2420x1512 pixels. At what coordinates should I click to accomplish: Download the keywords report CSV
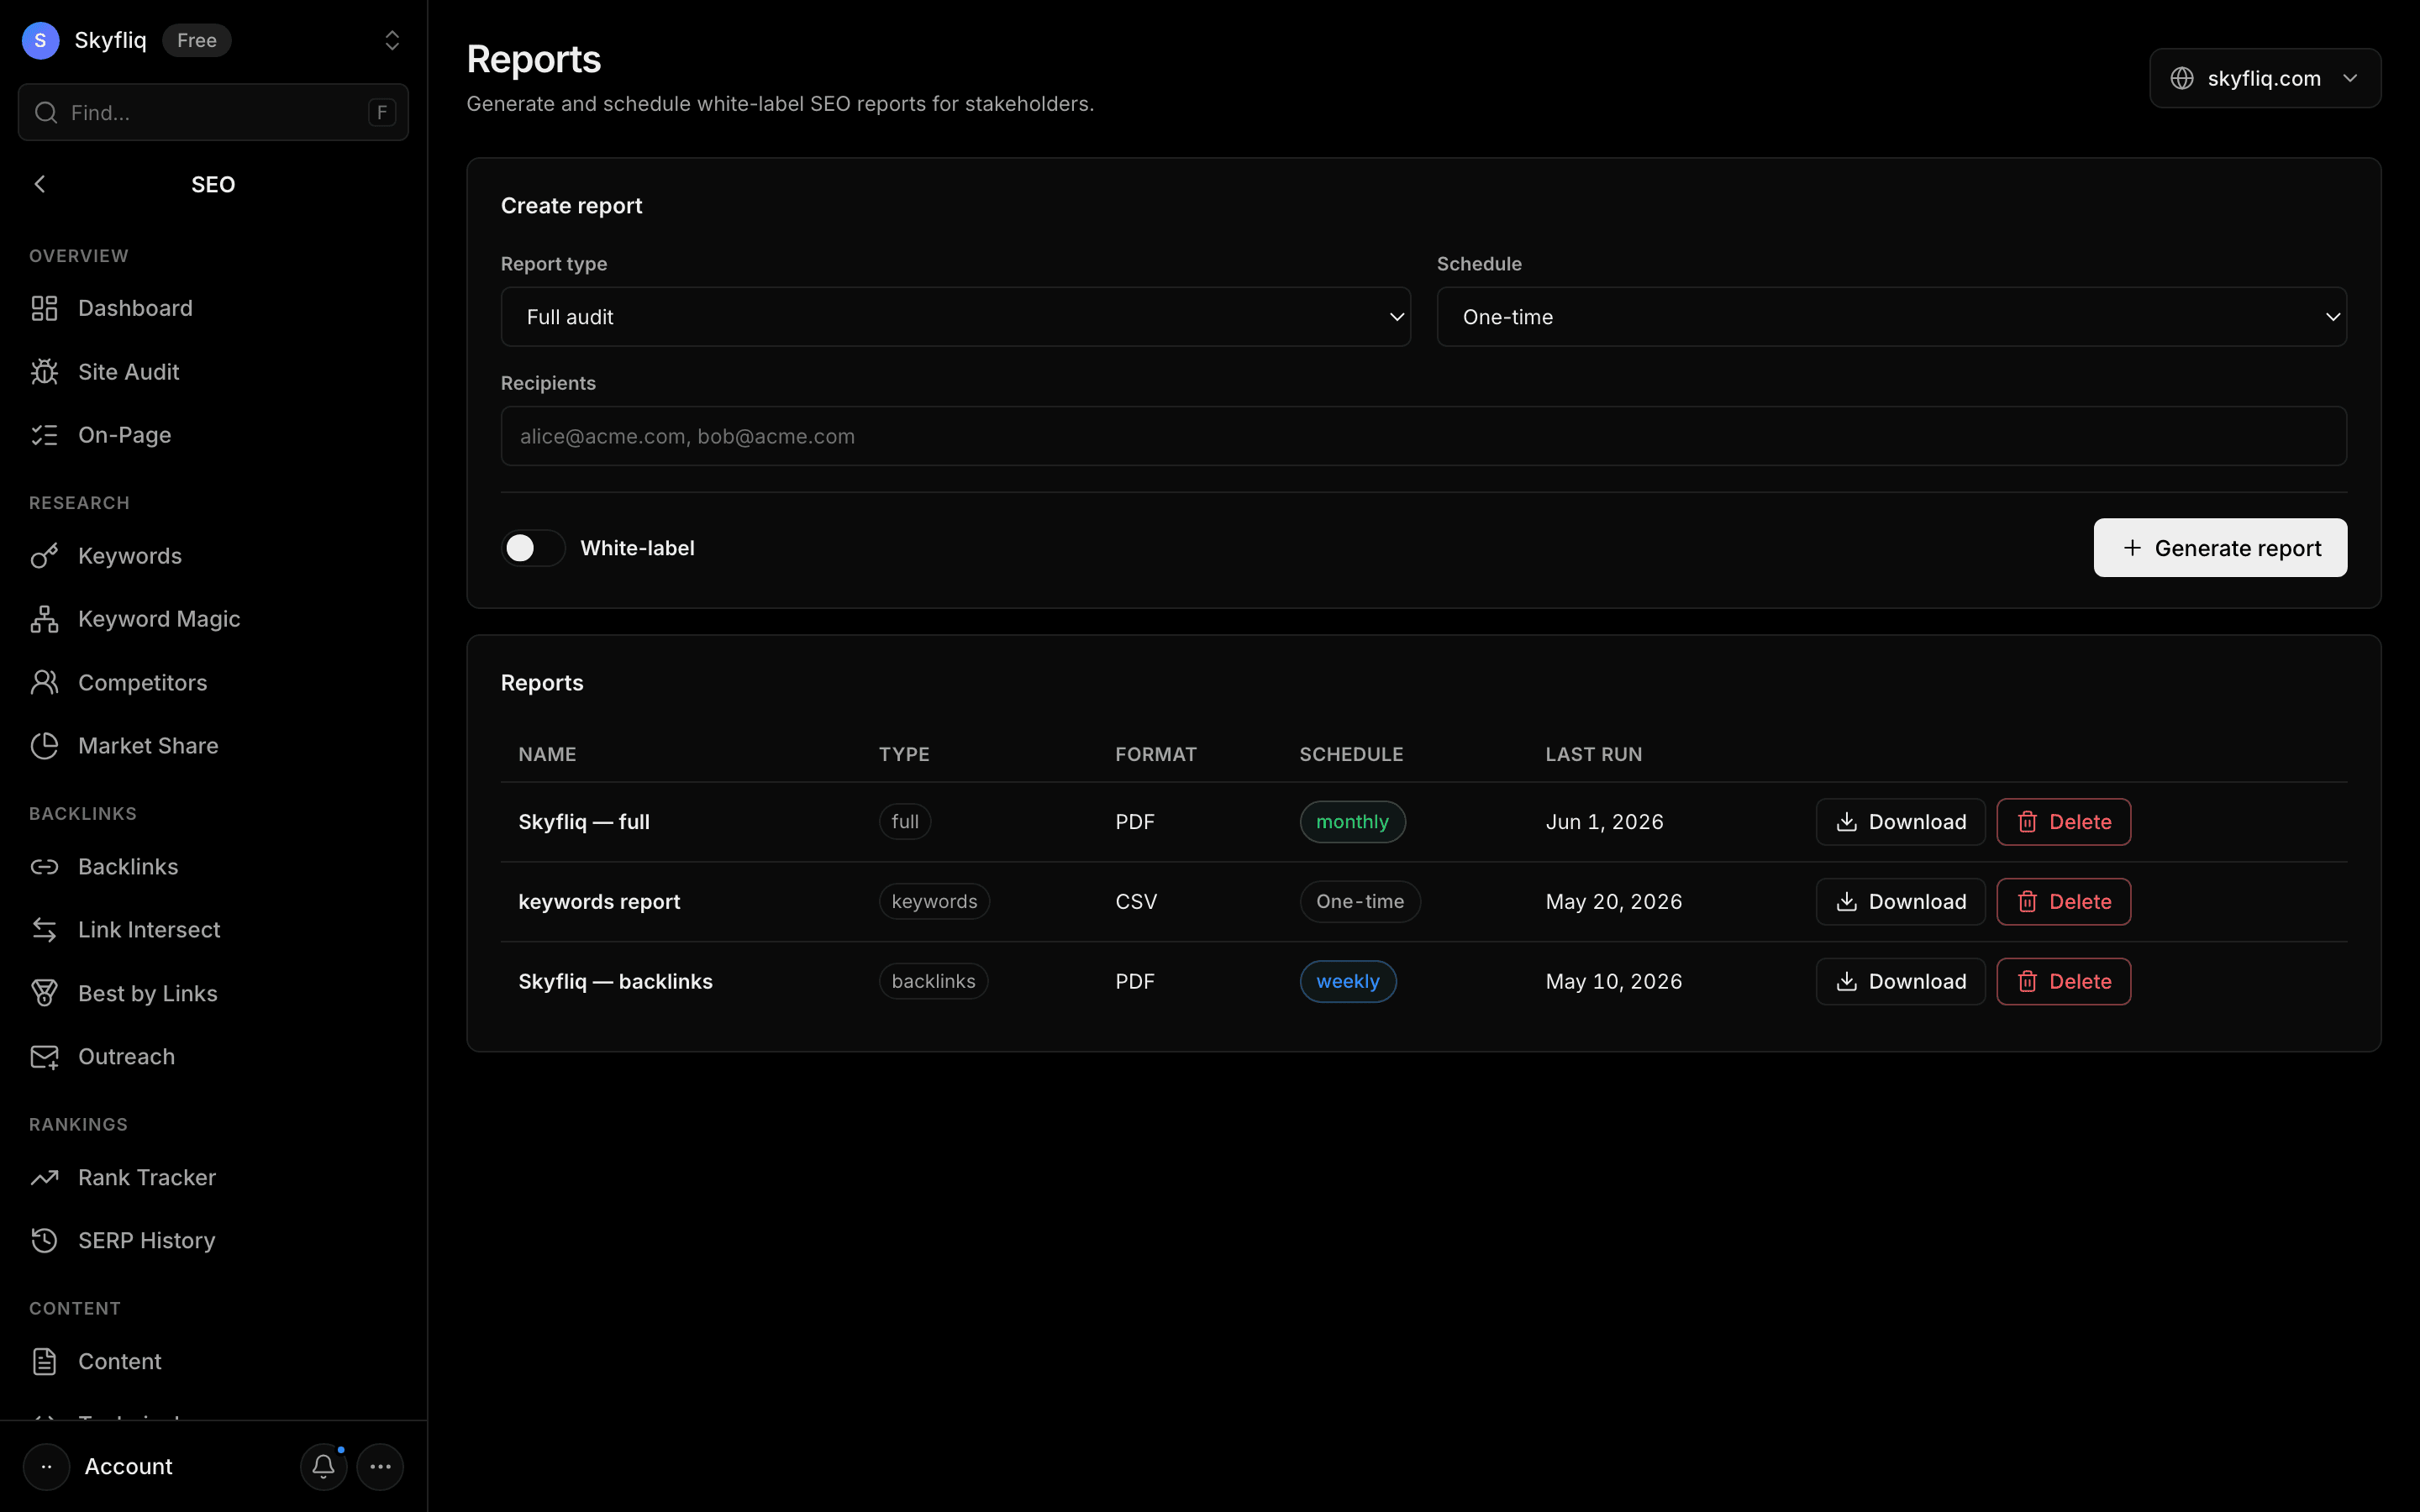(1900, 902)
